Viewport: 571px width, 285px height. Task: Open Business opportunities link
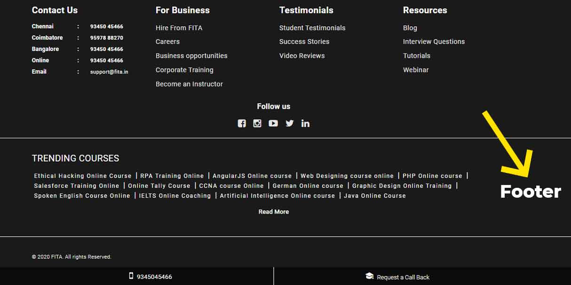191,55
